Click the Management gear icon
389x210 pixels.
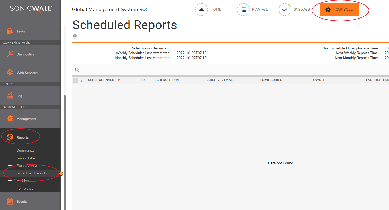pos(10,119)
